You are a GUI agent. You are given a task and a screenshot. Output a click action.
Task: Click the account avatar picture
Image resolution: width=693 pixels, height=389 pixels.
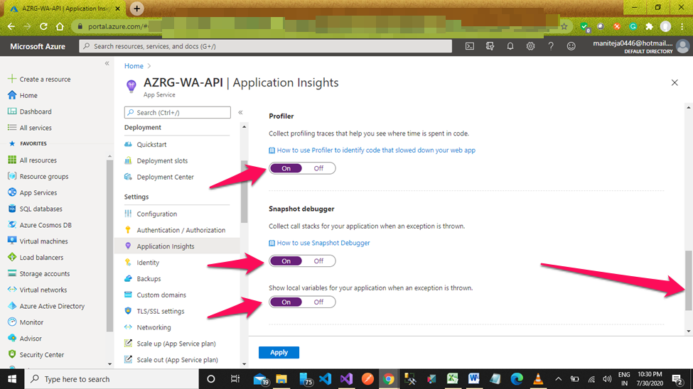tap(683, 46)
